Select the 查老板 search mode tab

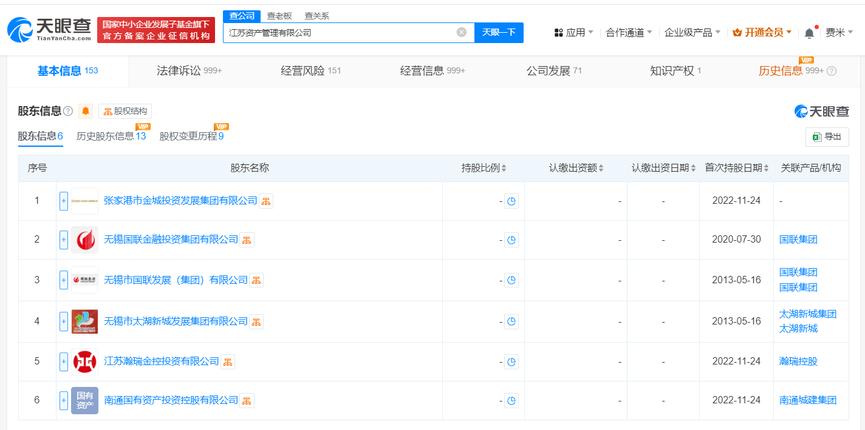coord(279,16)
